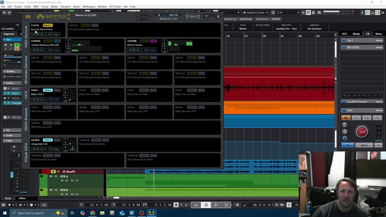Open the Studio menu
This screenshot has height=217, width=386.
(x=76, y=7)
